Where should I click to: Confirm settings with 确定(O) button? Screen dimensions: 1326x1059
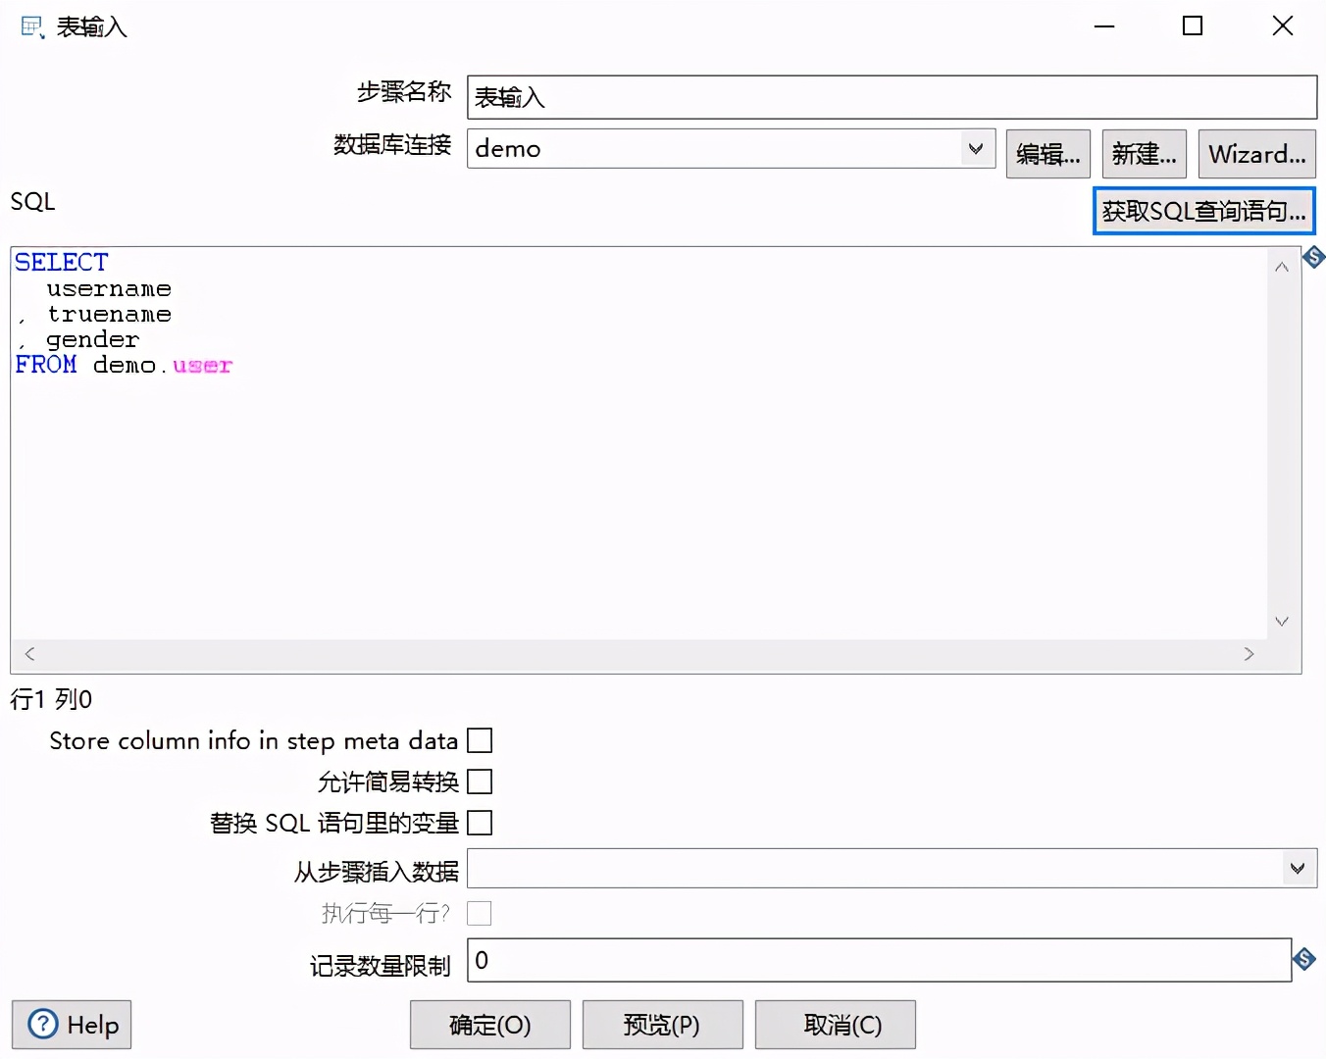click(489, 1024)
